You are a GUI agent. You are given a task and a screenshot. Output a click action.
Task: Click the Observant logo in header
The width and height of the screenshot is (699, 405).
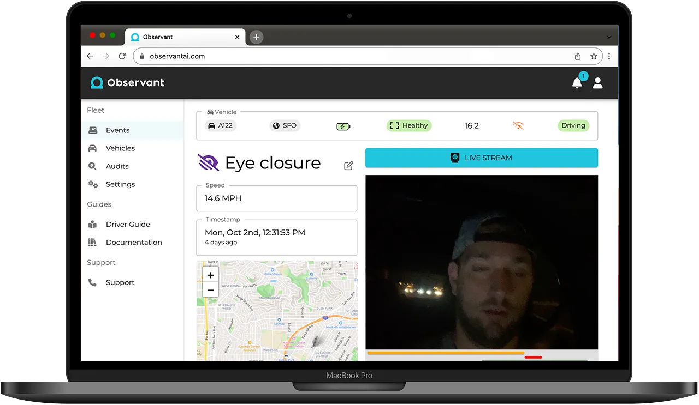127,83
